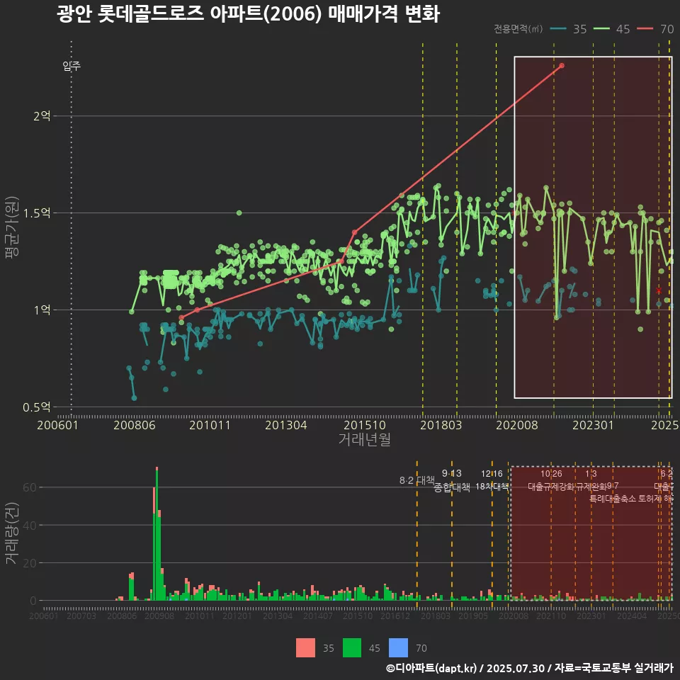Click volume chart's 201905 date tick label
This screenshot has height=680, width=680.
pos(473,616)
